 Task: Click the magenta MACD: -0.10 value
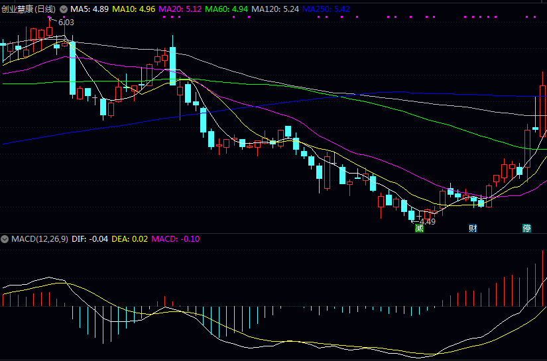(x=176, y=238)
